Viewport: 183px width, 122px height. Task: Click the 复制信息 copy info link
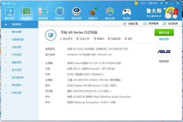[164, 39]
